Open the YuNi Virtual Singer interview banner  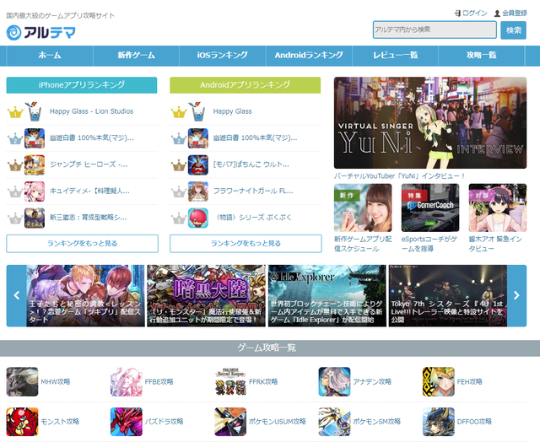(430, 122)
